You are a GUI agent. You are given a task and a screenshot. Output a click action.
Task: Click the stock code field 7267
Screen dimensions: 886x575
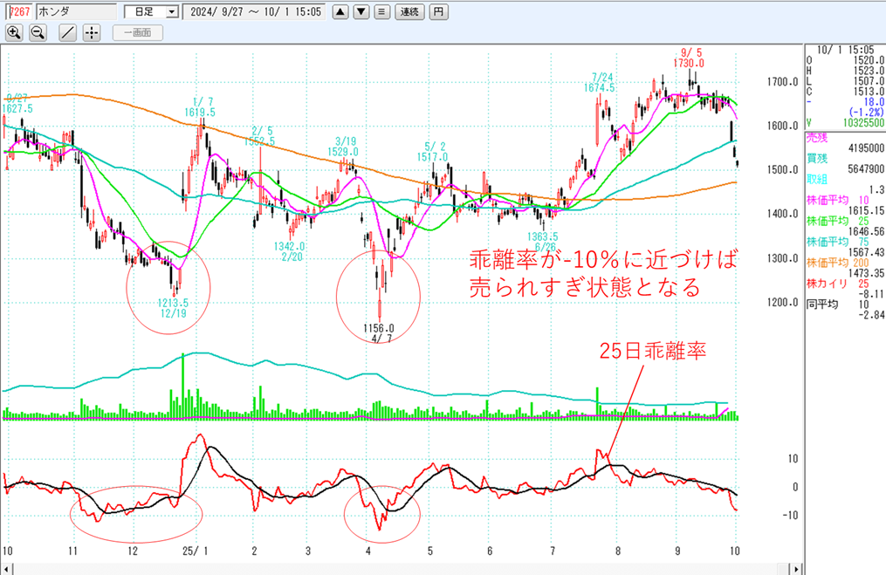[19, 12]
